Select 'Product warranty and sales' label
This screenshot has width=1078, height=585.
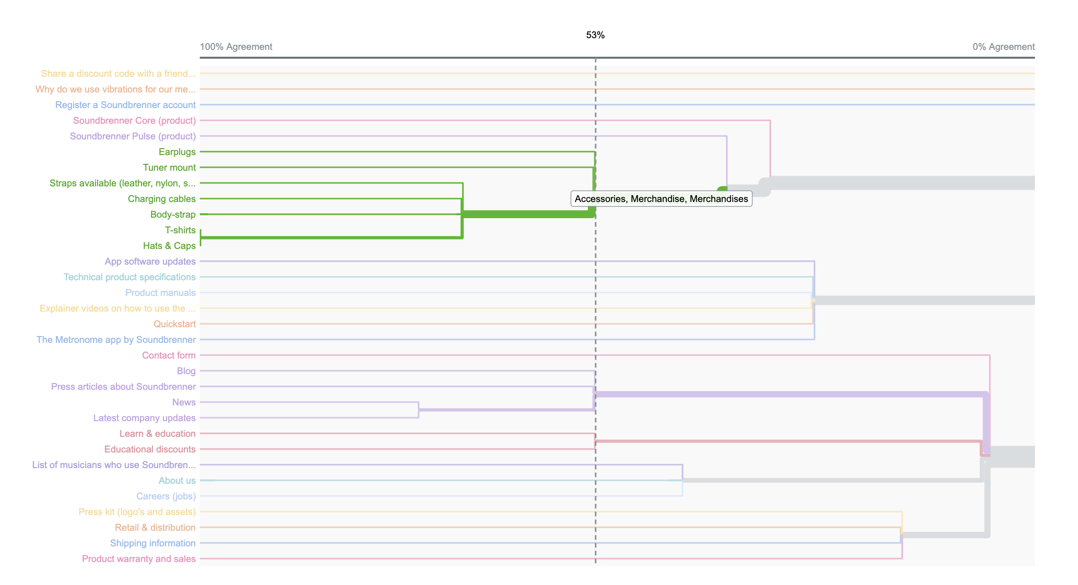[139, 559]
